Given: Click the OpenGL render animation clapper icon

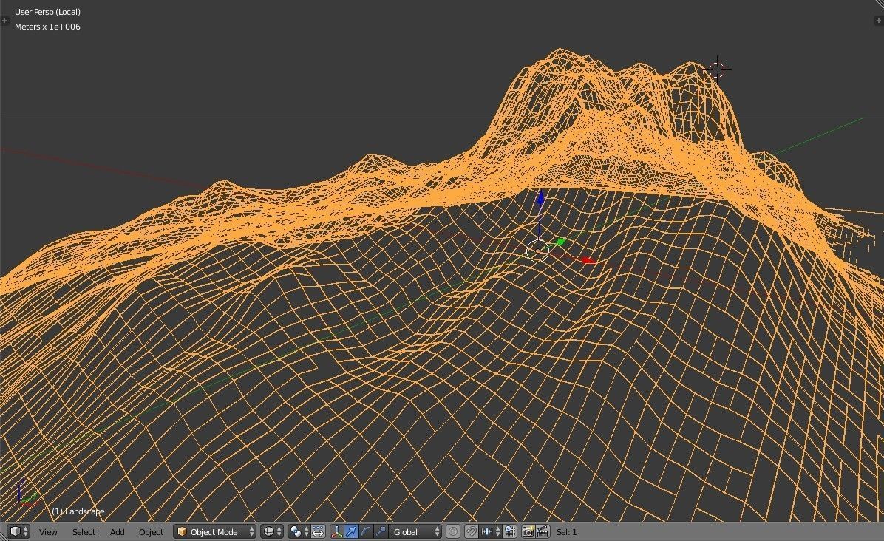Looking at the screenshot, I should (x=543, y=531).
